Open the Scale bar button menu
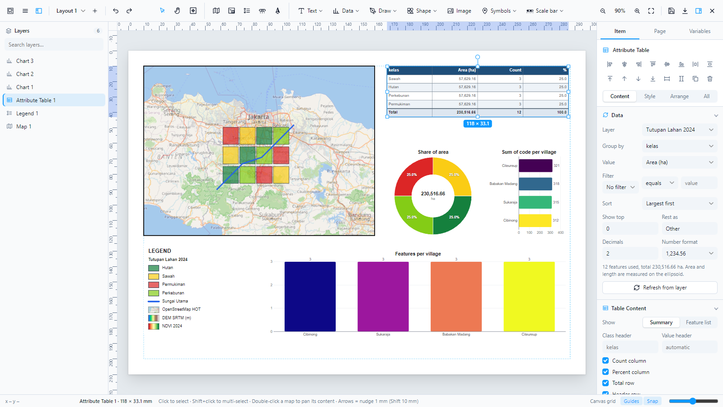The image size is (723, 407). (545, 11)
